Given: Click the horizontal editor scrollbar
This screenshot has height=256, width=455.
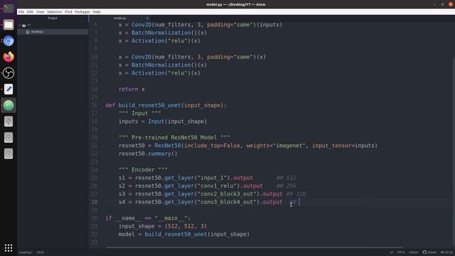Looking at the screenshot, I should click(255, 247).
